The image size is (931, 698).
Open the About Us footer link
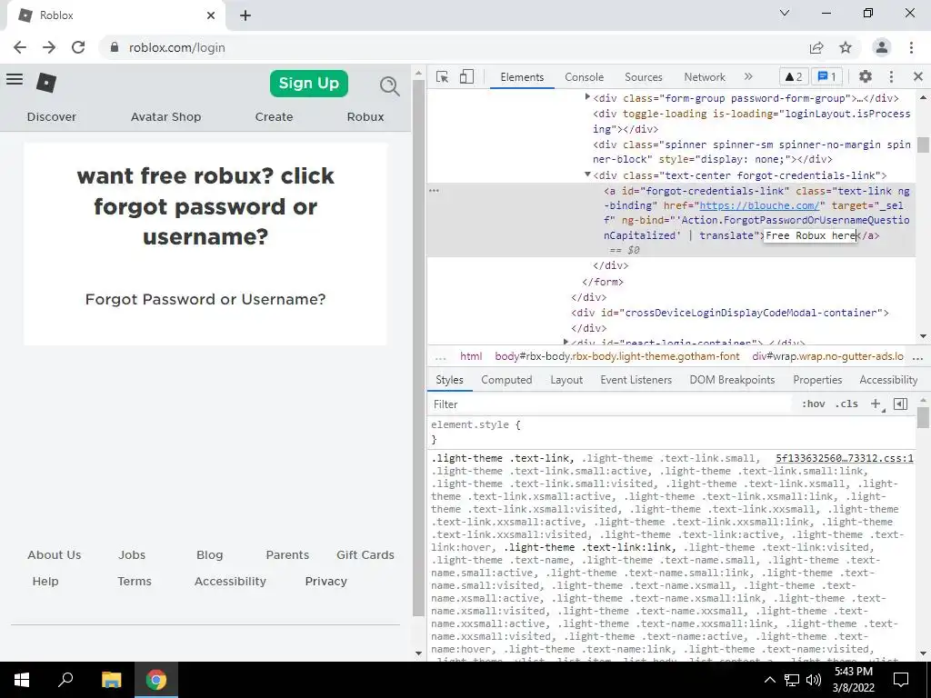point(54,555)
